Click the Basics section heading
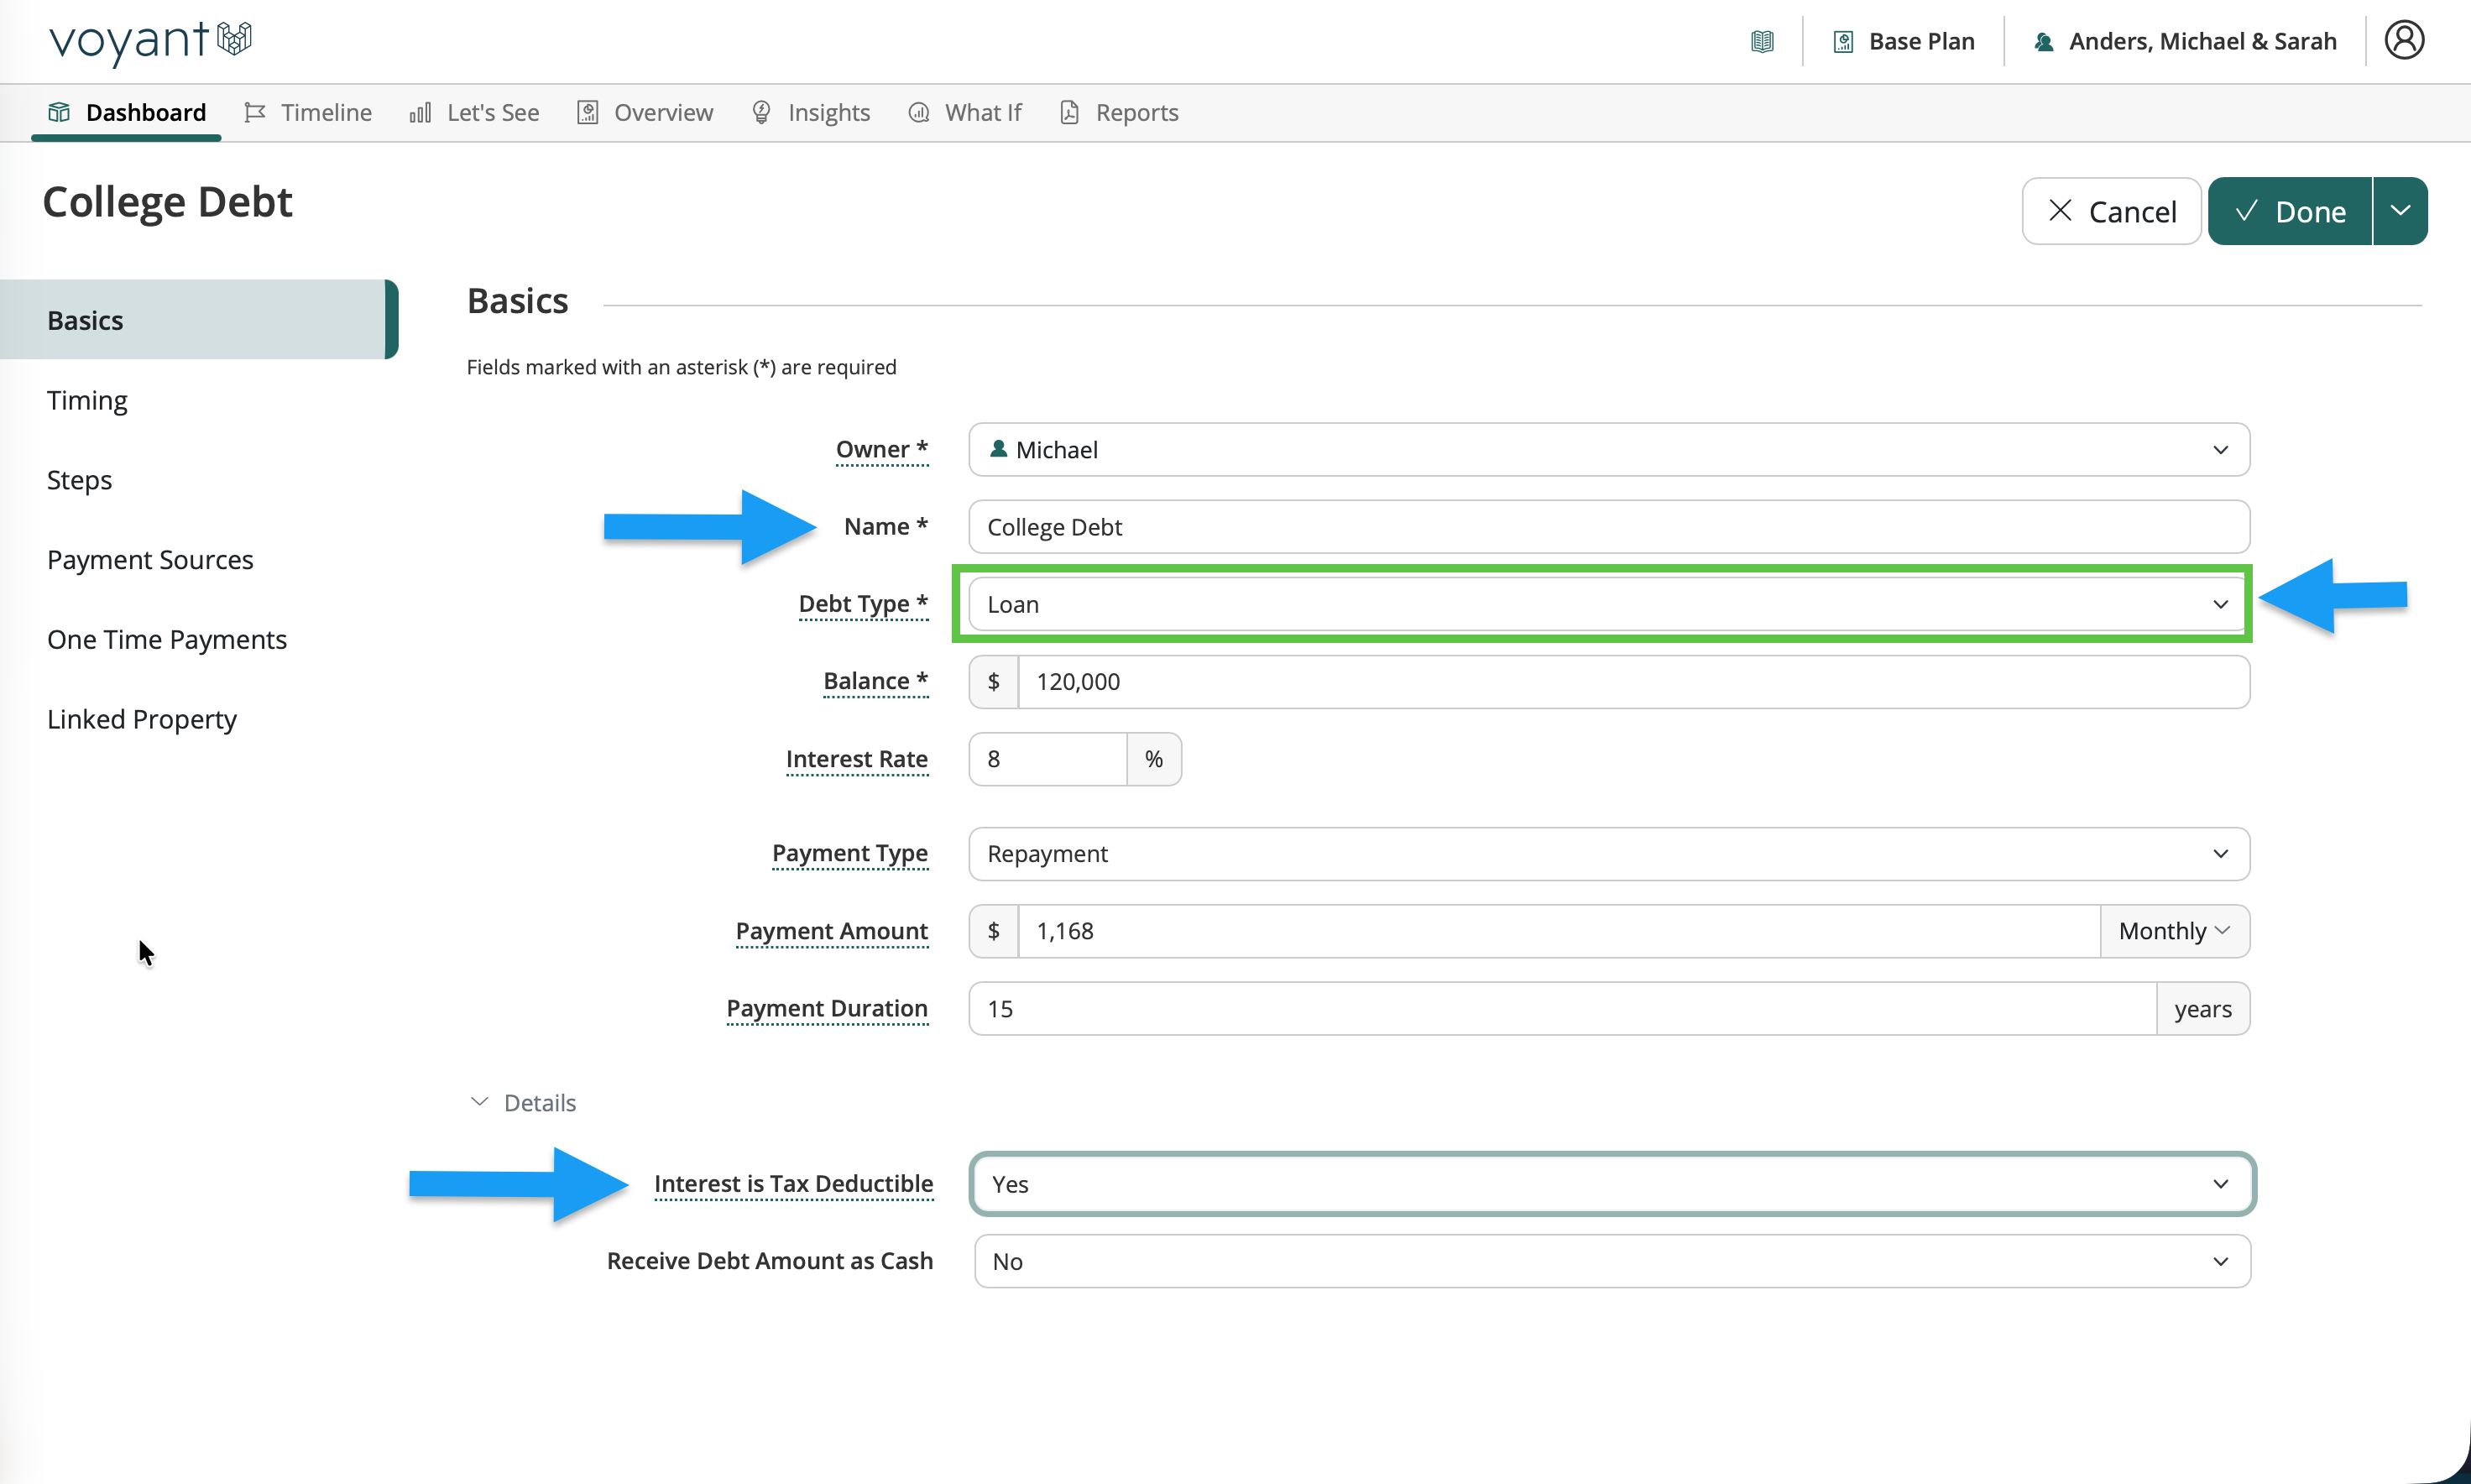This screenshot has height=1484, width=2471. pyautogui.click(x=517, y=301)
